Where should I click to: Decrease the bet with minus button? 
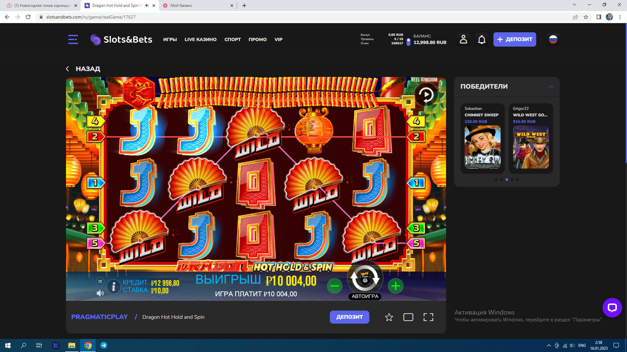334,286
